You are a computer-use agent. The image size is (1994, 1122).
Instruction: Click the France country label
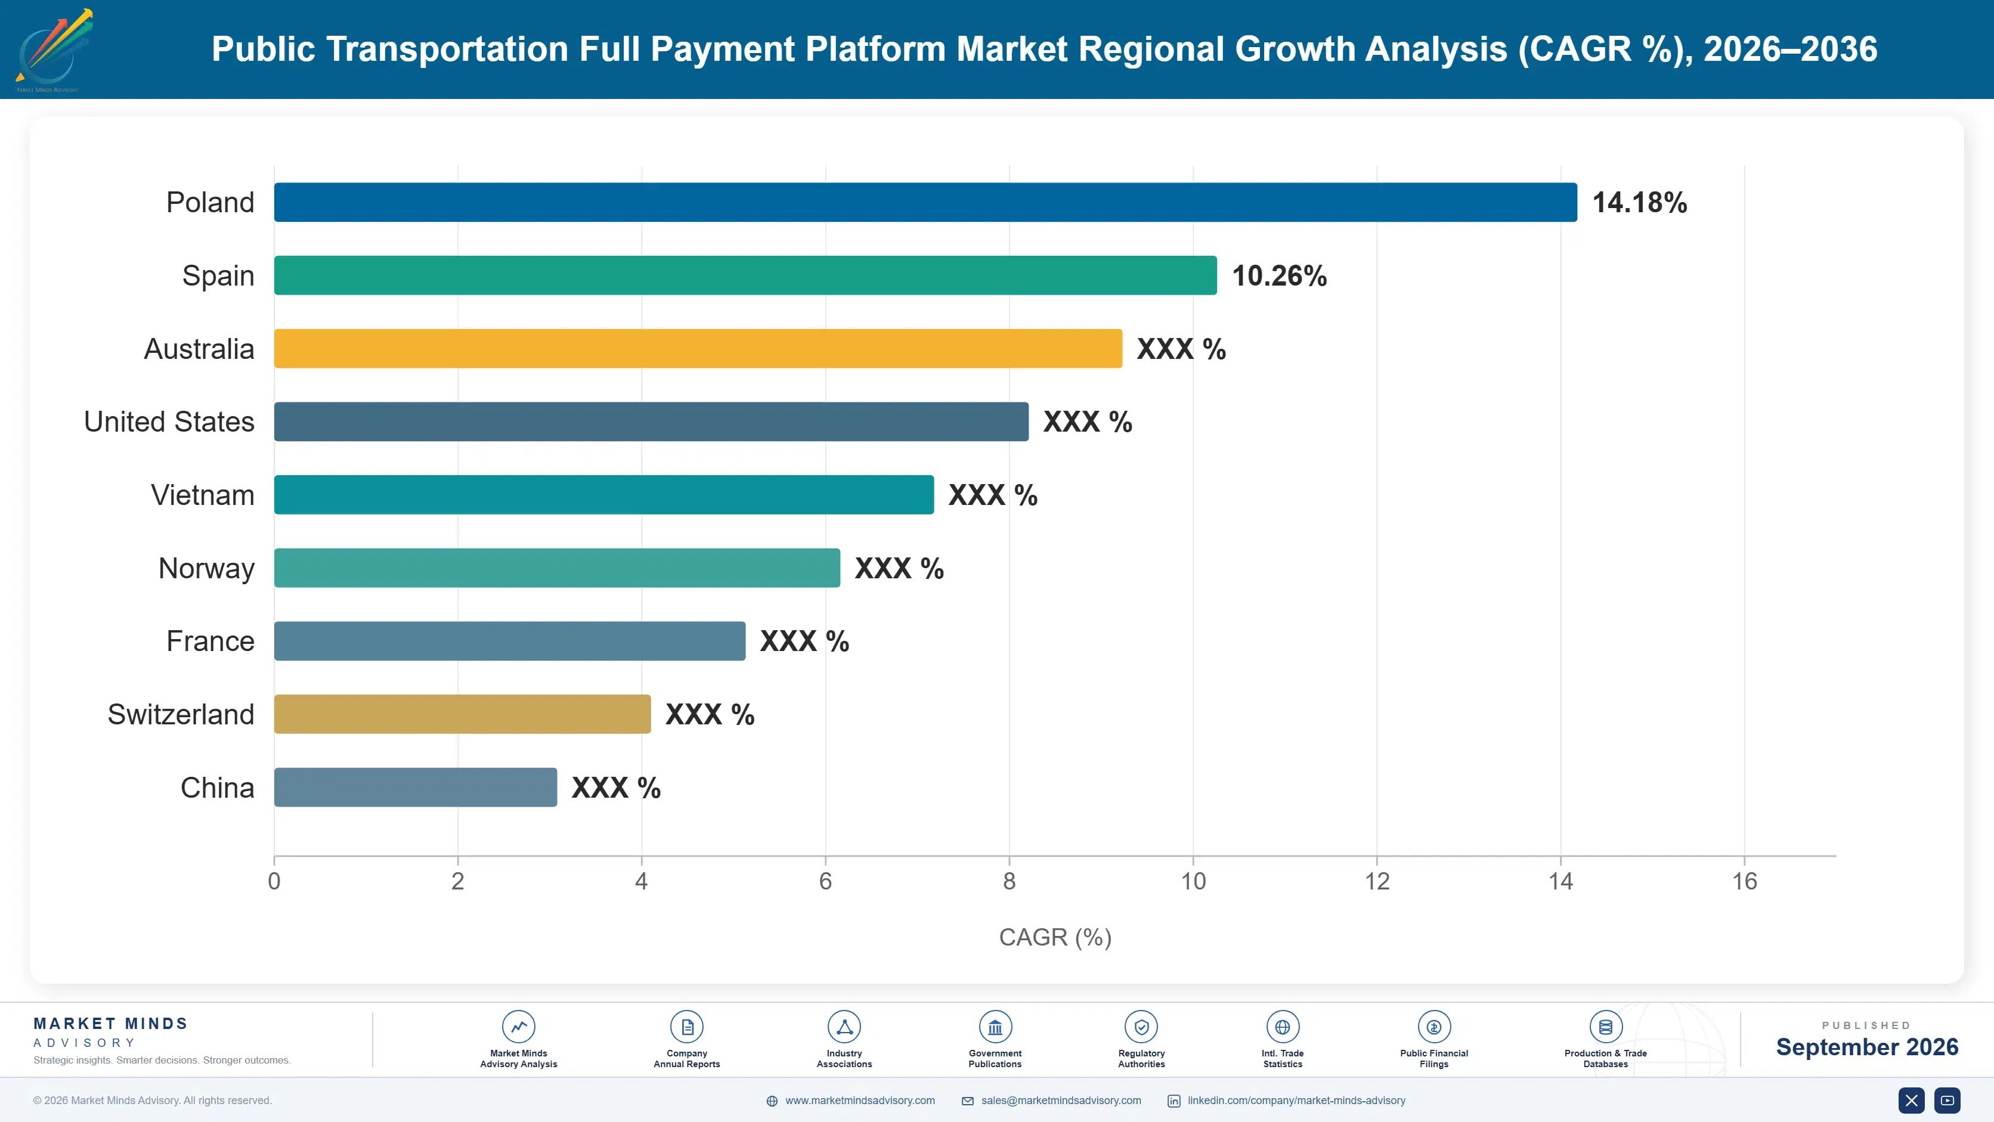tap(210, 641)
